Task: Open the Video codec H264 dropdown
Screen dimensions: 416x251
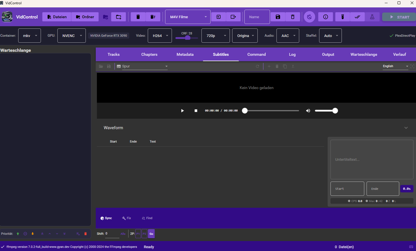Action: (160, 36)
